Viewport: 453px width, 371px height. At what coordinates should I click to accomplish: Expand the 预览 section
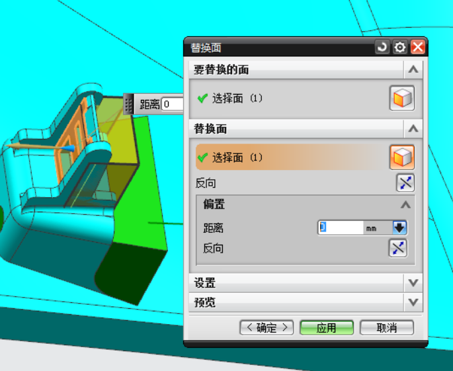click(413, 302)
